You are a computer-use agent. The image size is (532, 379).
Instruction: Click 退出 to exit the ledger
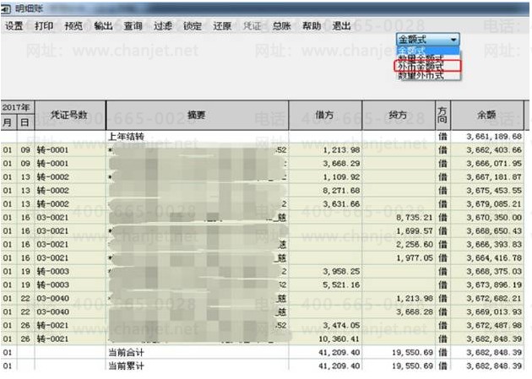click(341, 26)
